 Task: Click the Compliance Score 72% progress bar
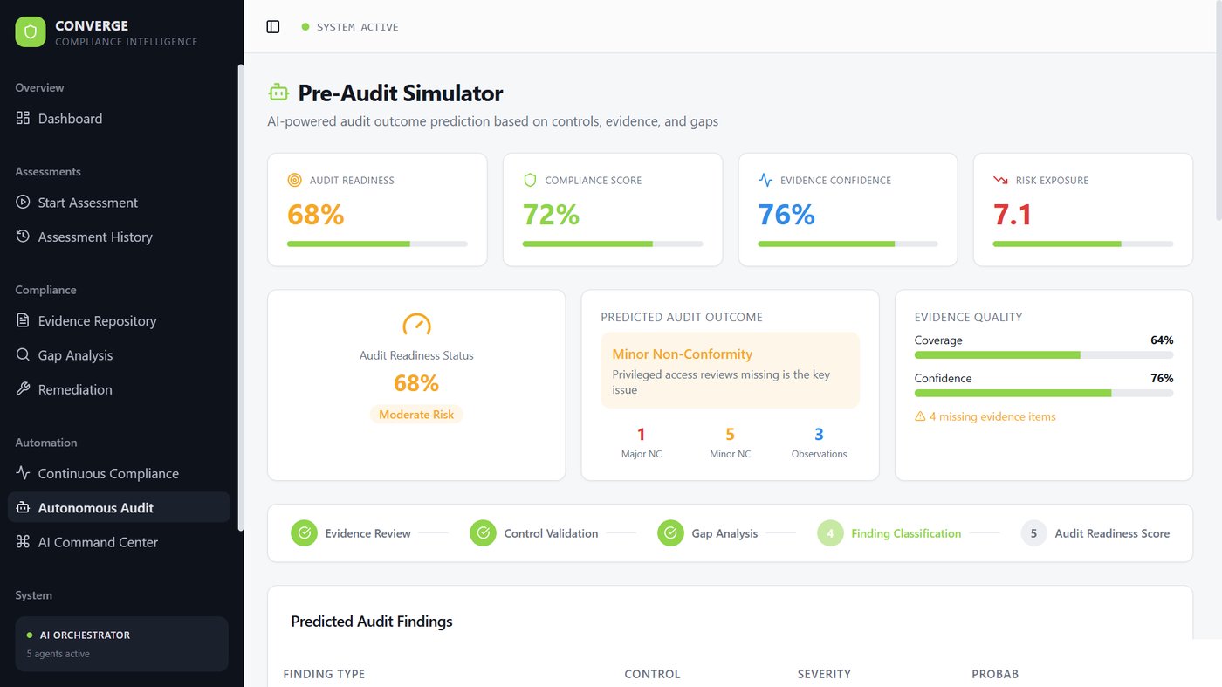pos(613,244)
